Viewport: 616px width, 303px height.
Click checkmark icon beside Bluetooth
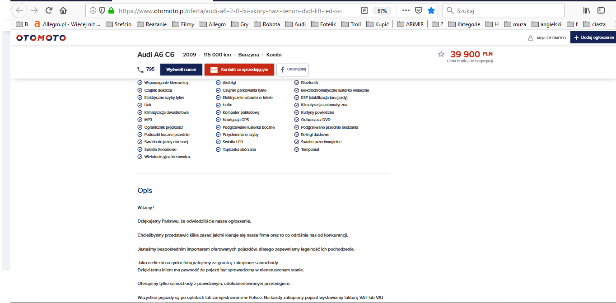coord(297,83)
